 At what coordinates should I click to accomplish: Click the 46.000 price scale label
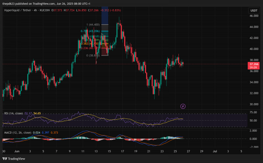tap(254, 16)
